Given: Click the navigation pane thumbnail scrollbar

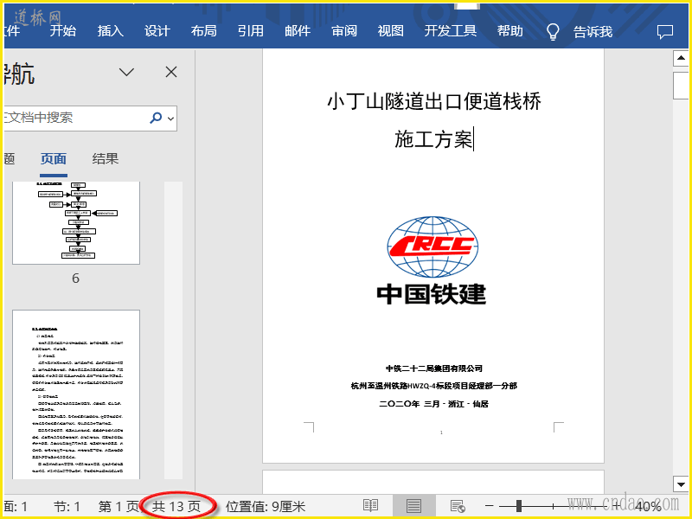Looking at the screenshot, I should [174, 330].
